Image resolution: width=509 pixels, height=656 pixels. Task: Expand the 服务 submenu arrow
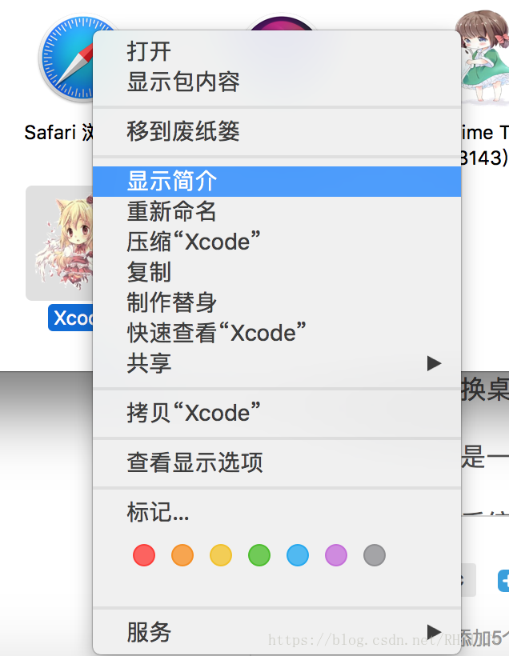(434, 631)
